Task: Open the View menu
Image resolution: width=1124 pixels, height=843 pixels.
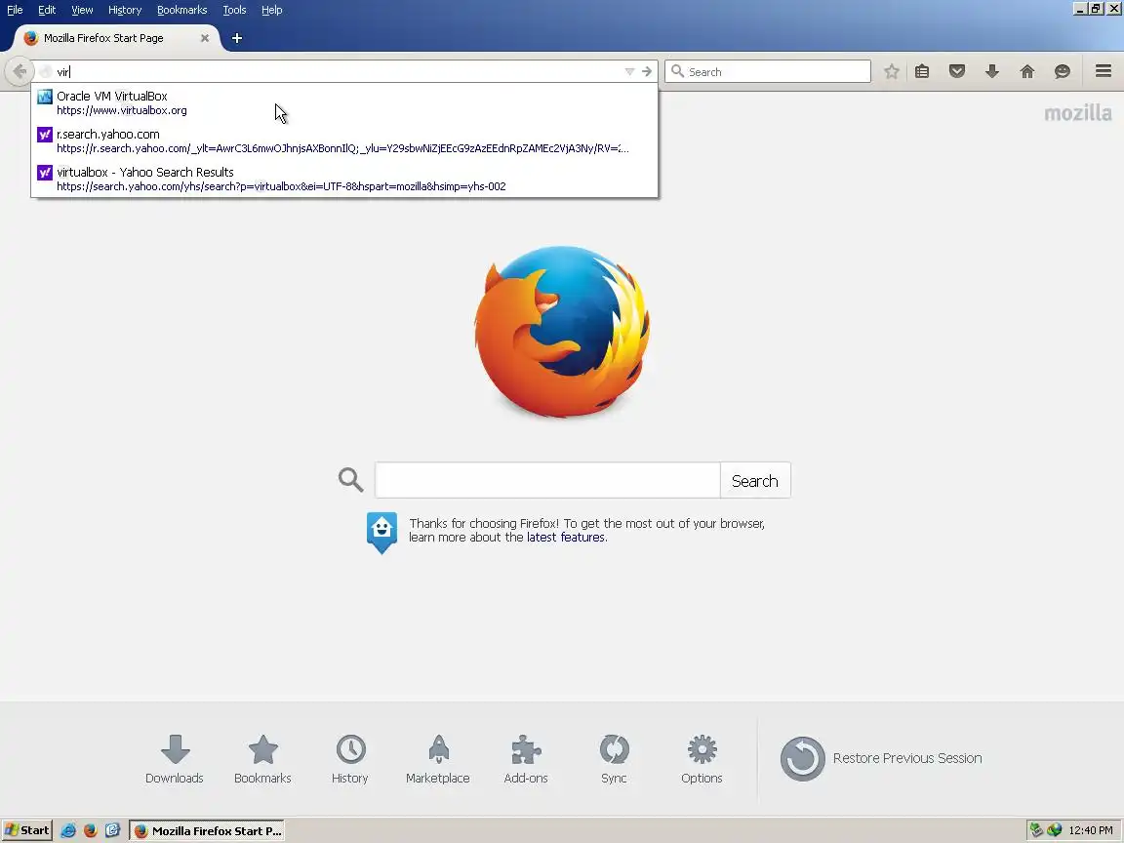Action: tap(82, 10)
